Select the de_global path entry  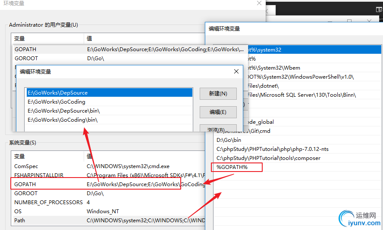(x=314, y=122)
